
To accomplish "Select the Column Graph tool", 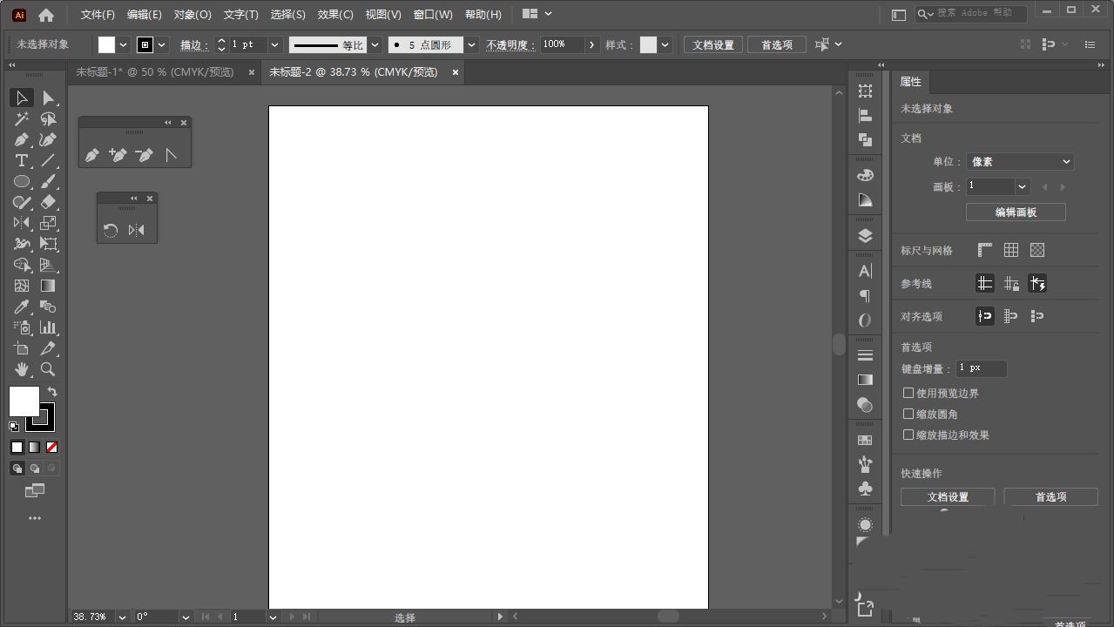I will point(49,327).
